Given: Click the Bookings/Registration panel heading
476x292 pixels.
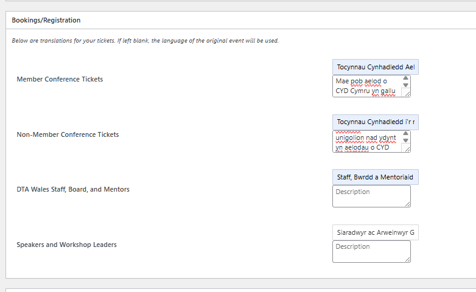Looking at the screenshot, I should pos(46,20).
